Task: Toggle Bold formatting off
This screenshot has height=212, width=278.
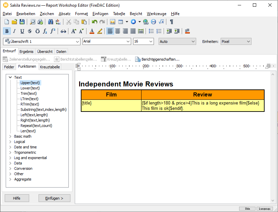Action: (x=7, y=31)
